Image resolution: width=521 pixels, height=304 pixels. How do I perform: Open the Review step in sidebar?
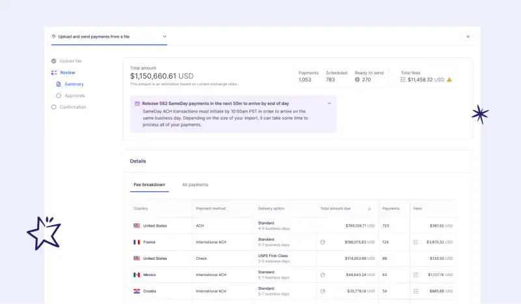click(68, 72)
